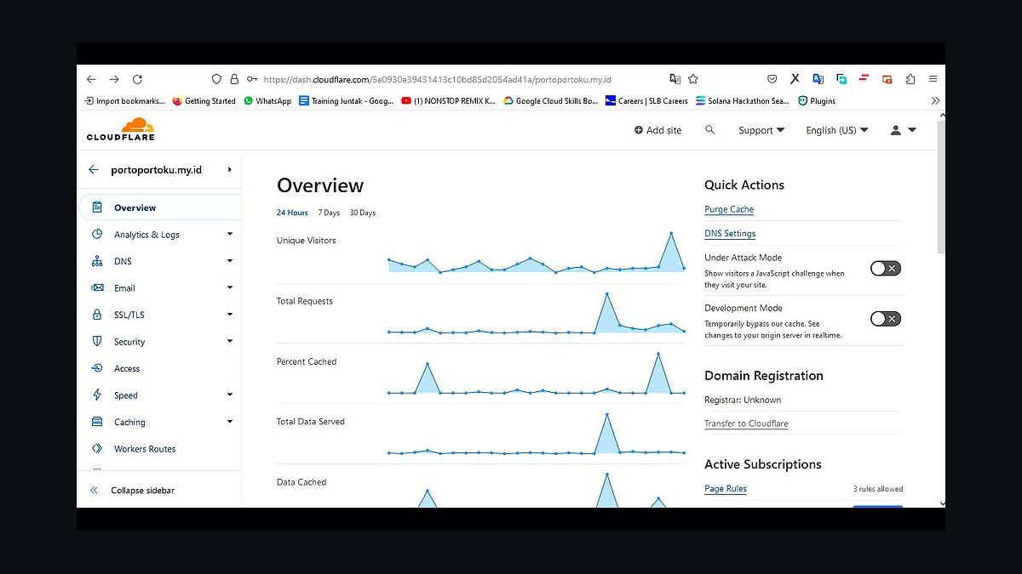Click the translate page icon in address bar
This screenshot has height=574, width=1022.
pos(675,79)
